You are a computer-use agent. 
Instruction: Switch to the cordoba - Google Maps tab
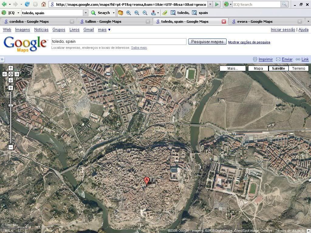29,22
